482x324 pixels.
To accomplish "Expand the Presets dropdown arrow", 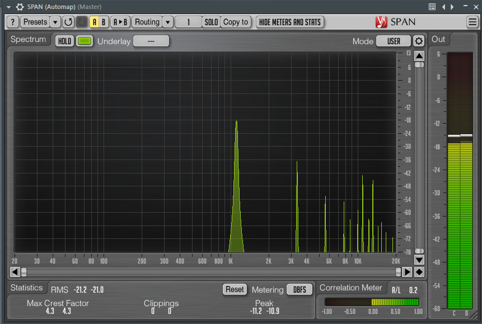I will click(55, 22).
